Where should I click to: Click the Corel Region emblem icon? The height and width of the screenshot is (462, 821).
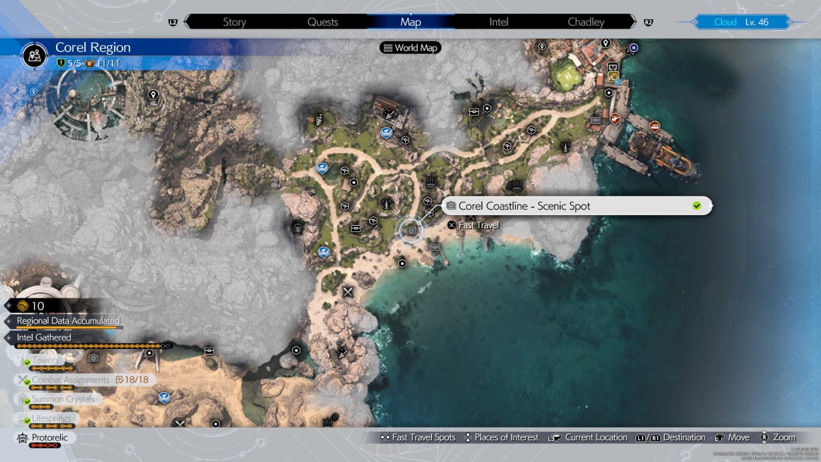[x=34, y=55]
